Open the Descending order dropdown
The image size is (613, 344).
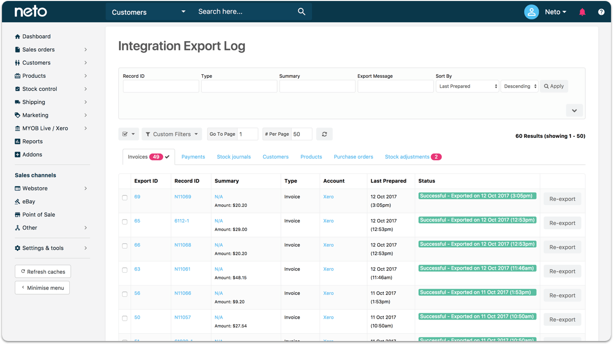coord(519,86)
